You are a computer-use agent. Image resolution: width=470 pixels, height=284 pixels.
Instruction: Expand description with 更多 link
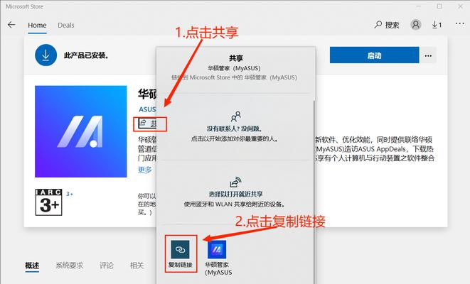(145, 170)
